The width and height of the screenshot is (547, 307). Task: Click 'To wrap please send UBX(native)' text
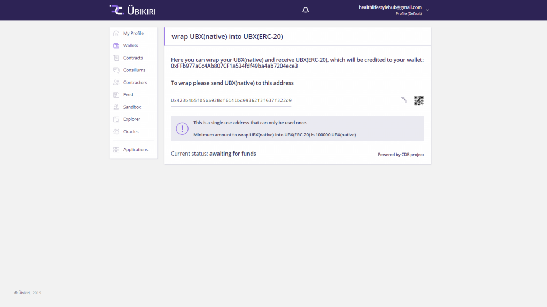pyautogui.click(x=232, y=83)
